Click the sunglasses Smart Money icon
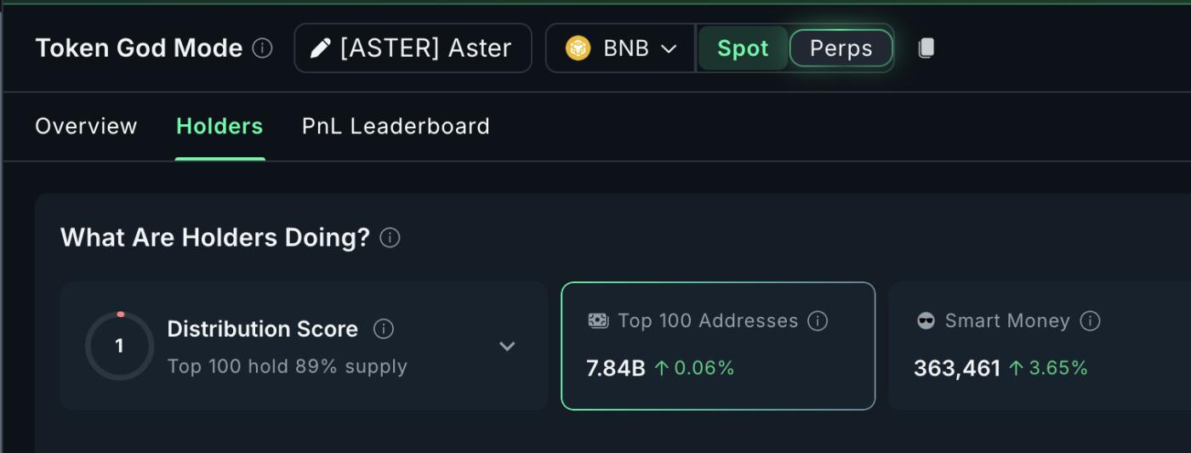Viewport: 1191px width, 453px height. tap(926, 321)
